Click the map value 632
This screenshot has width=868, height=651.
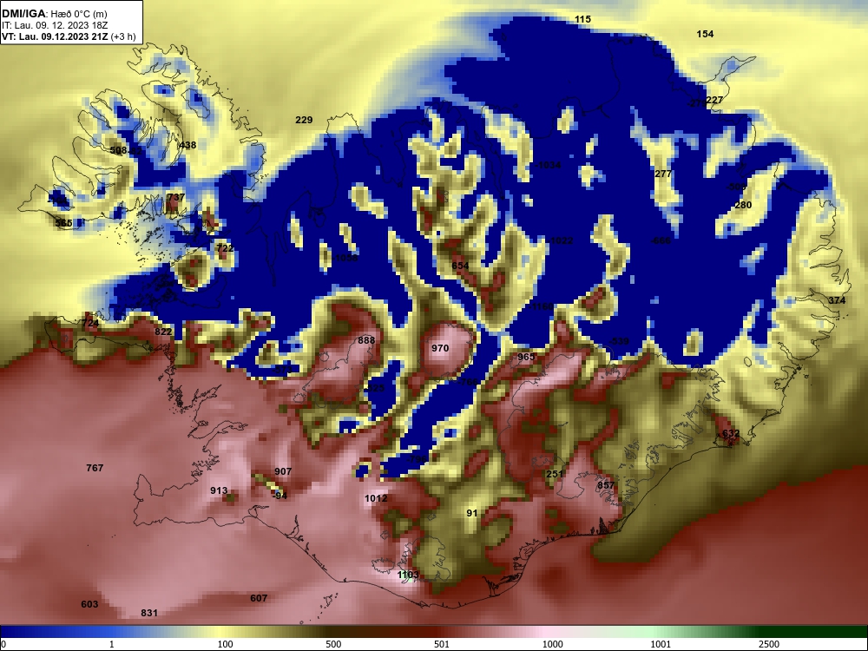731,433
